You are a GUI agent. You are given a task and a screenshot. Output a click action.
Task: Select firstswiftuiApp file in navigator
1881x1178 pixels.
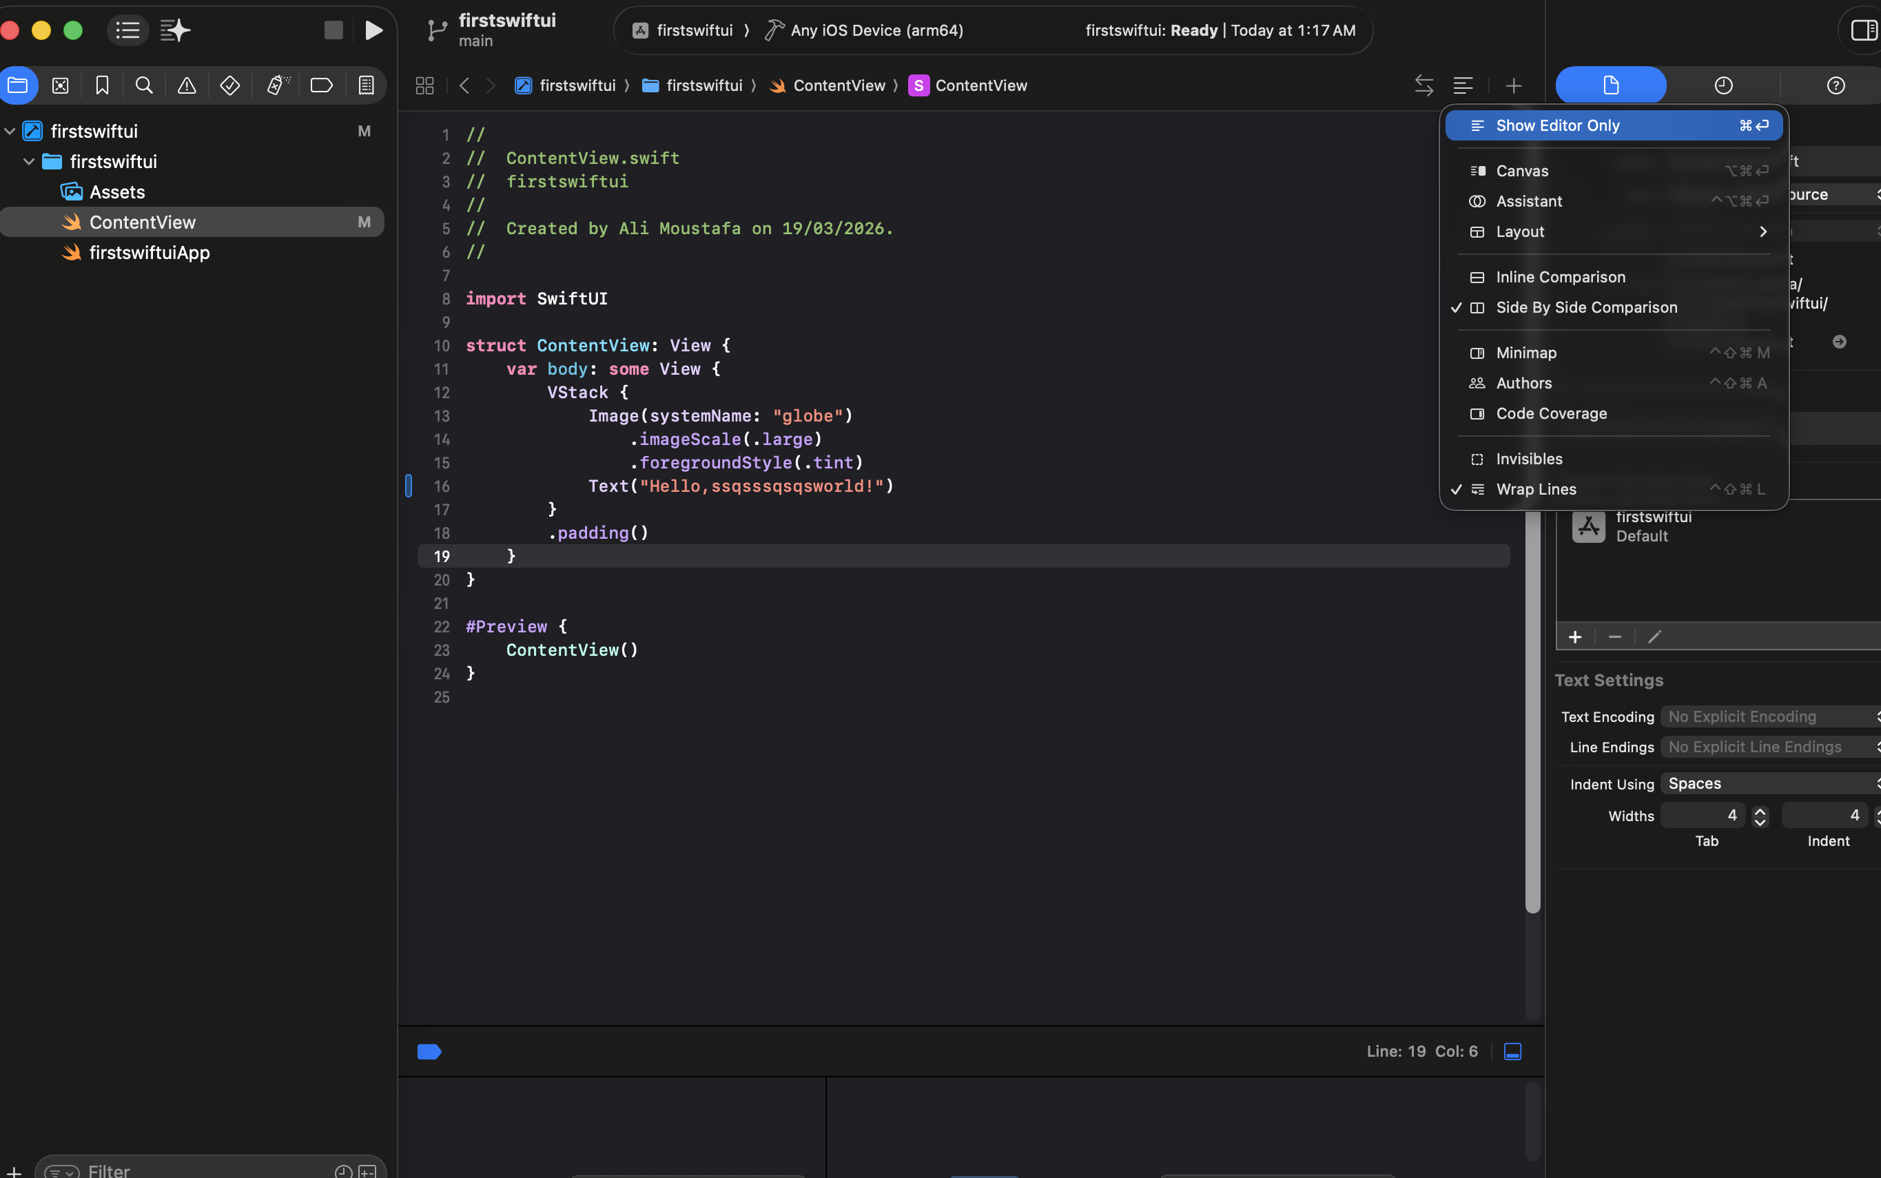pyautogui.click(x=149, y=252)
